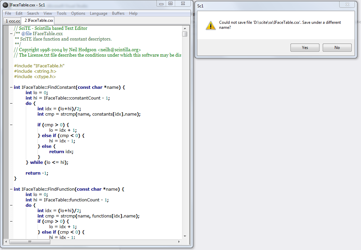Click the vertical scrollbar up arrow
This screenshot has width=361, height=250.
point(185,28)
